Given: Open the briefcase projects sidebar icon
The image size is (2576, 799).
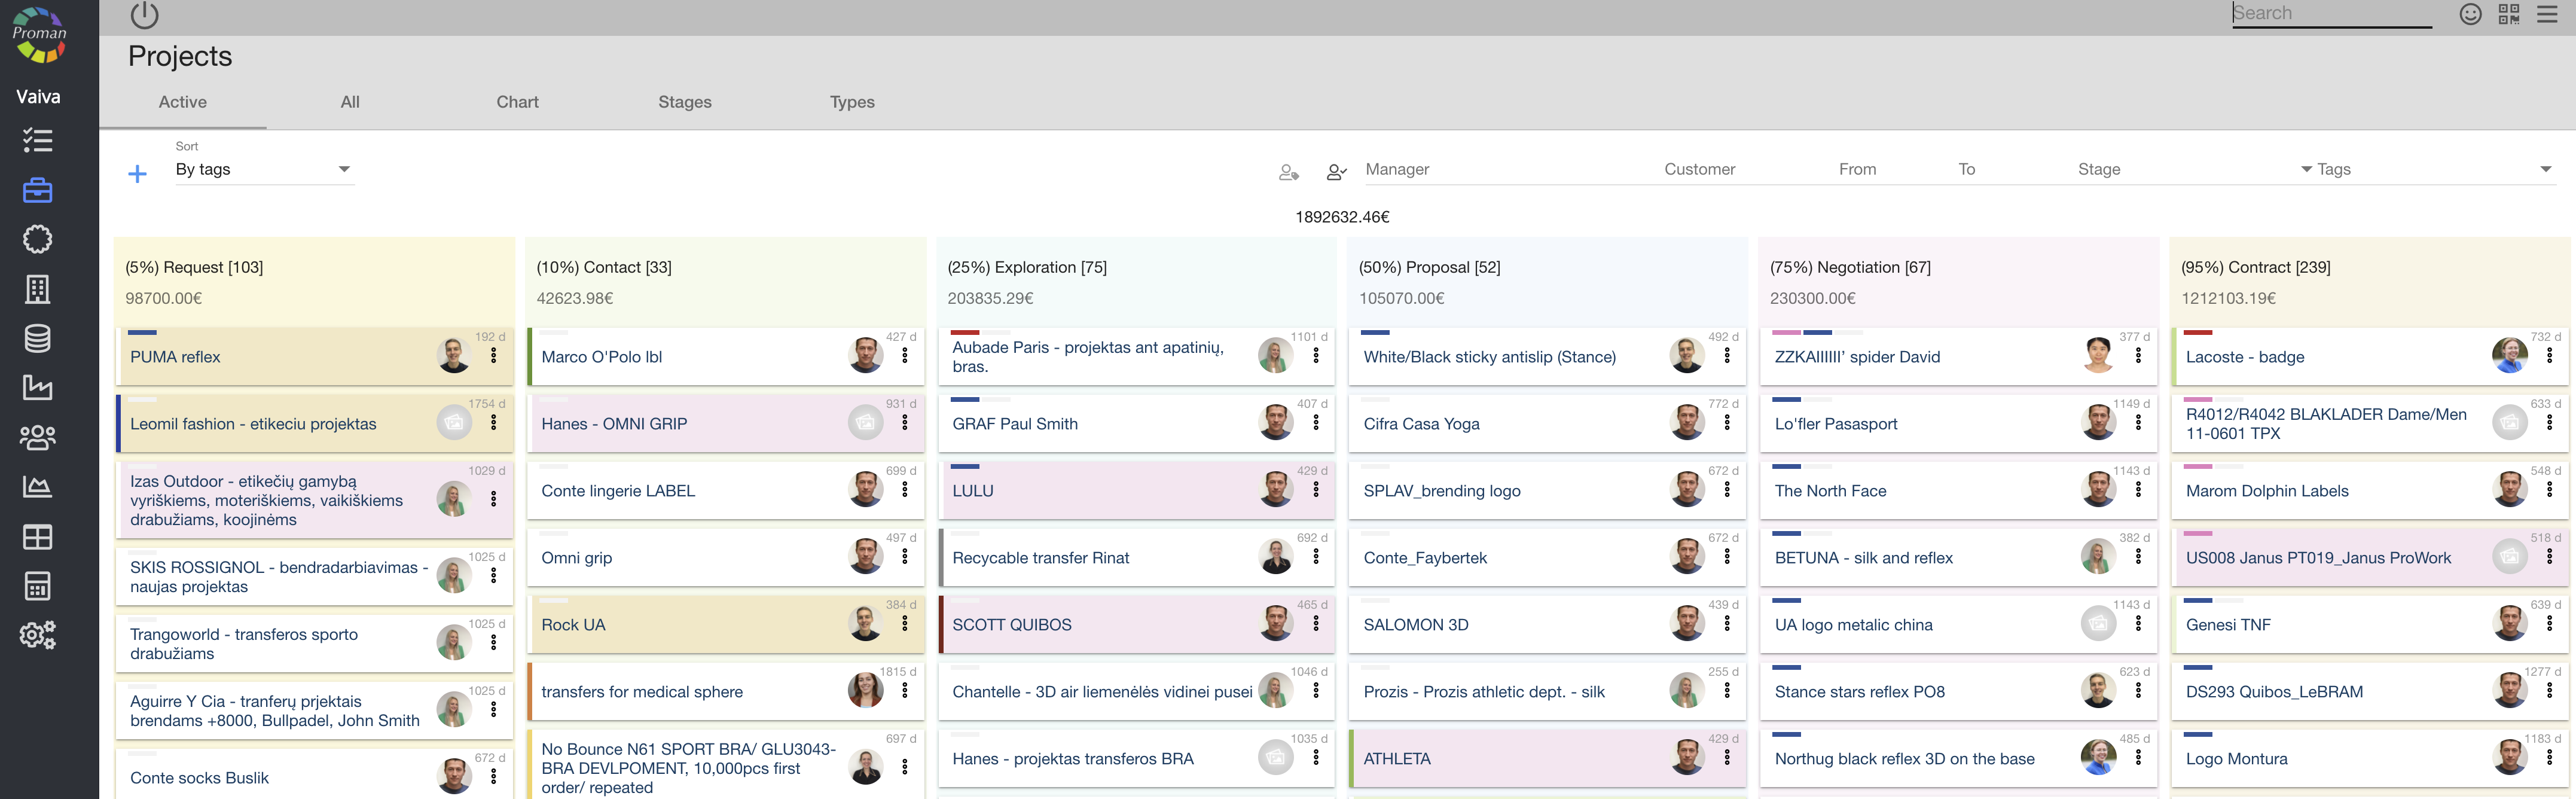Looking at the screenshot, I should [37, 190].
